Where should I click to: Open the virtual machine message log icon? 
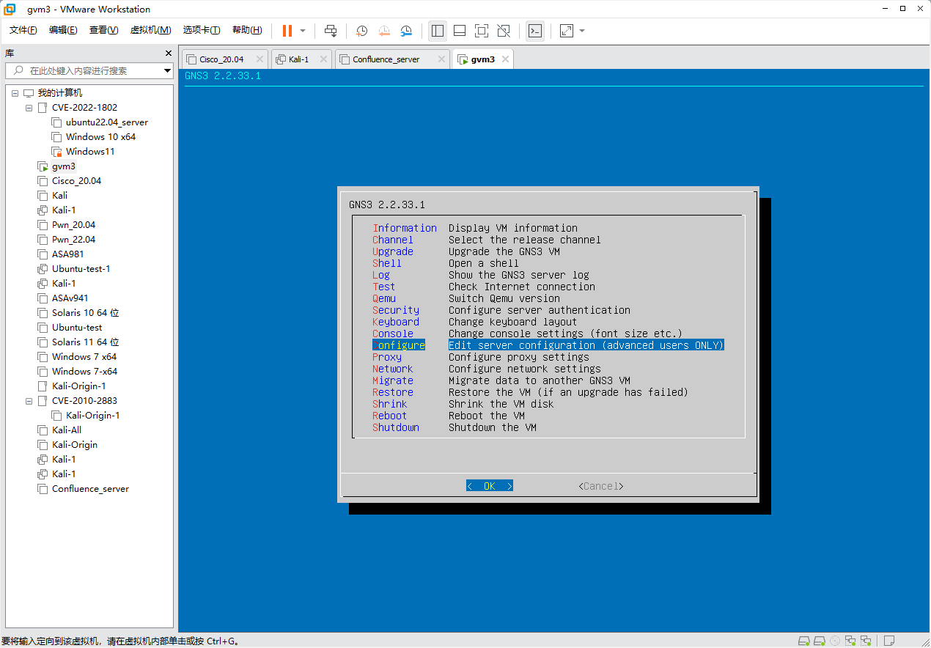888,640
